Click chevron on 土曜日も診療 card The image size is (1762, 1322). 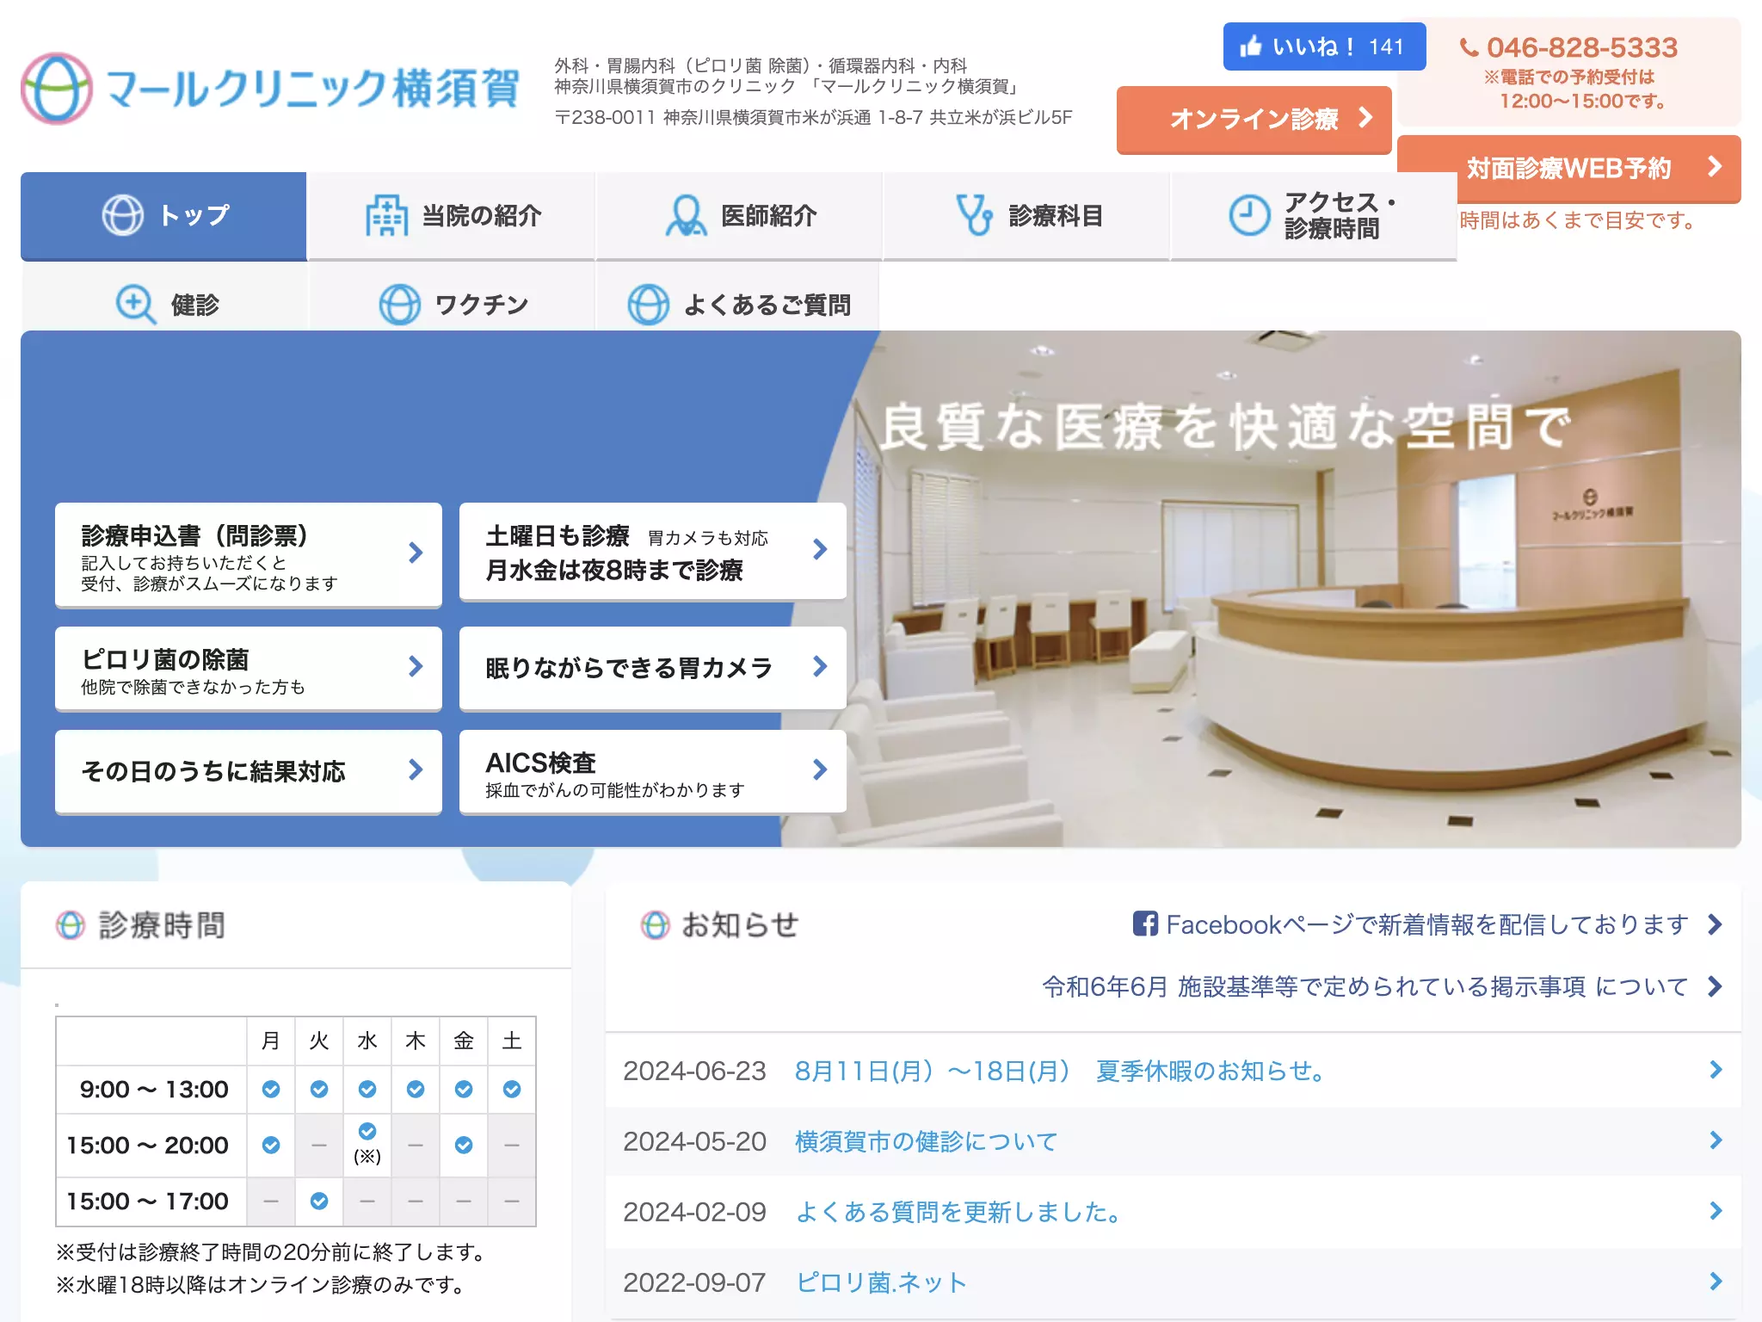point(820,550)
